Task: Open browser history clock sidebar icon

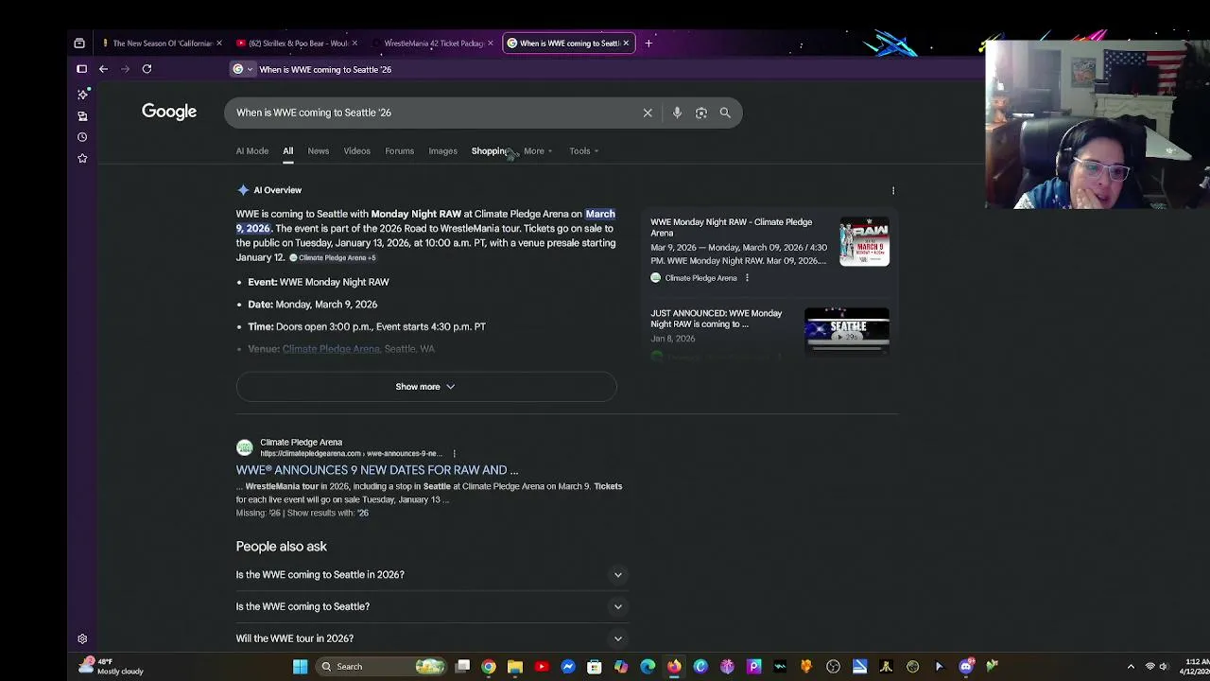Action: [x=82, y=137]
